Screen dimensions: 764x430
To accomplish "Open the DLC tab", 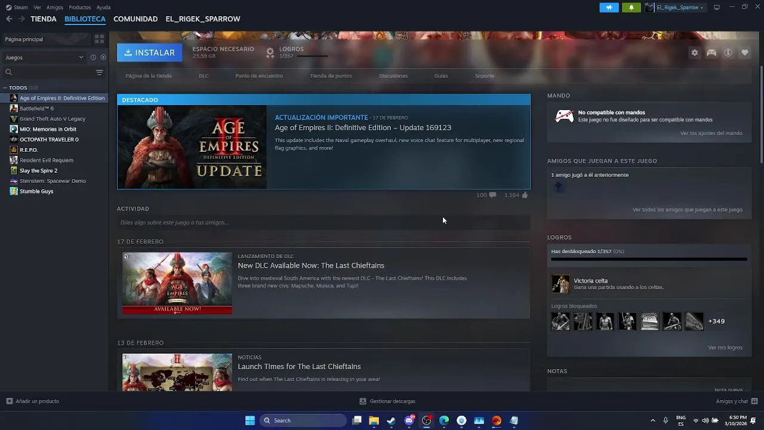I will click(x=204, y=76).
